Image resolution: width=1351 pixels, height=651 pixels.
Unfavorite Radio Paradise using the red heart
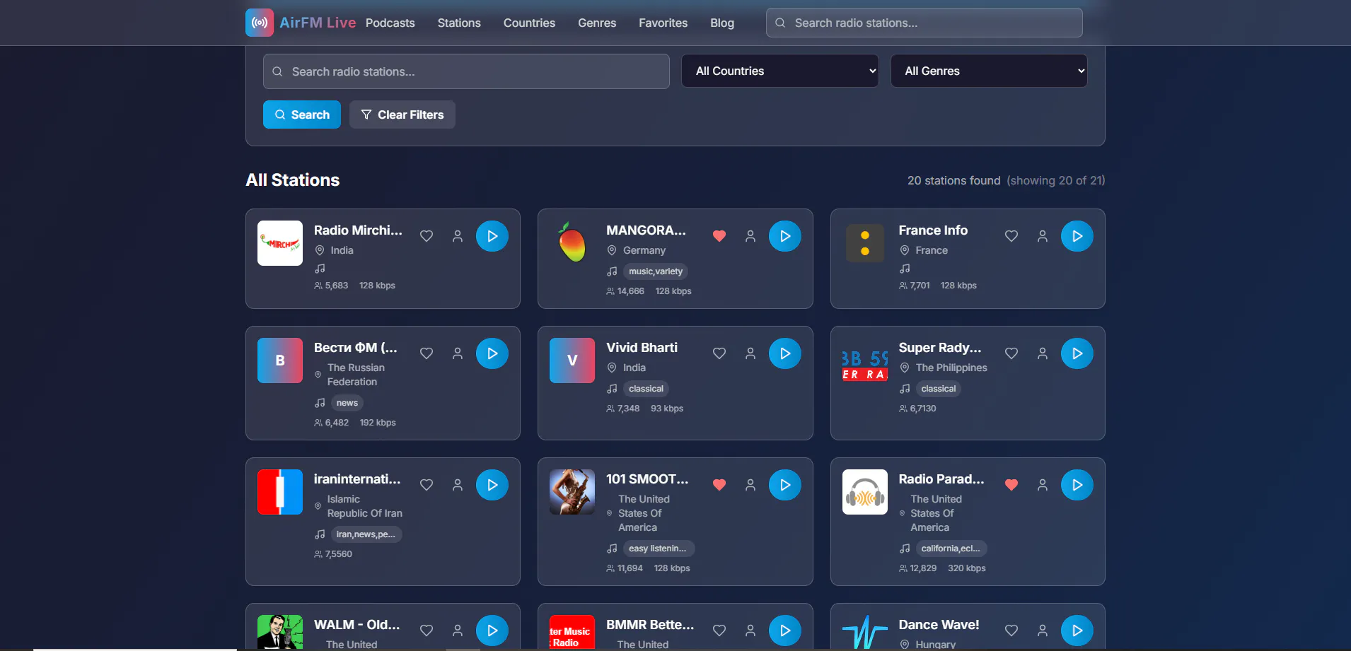pyautogui.click(x=1011, y=485)
